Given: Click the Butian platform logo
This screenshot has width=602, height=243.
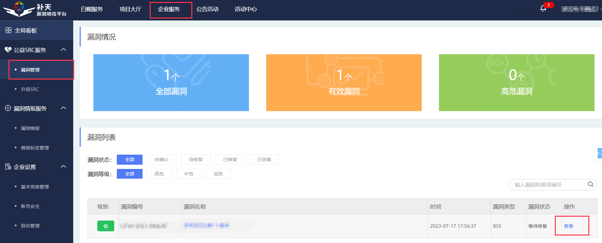Looking at the screenshot, I should 34,9.
